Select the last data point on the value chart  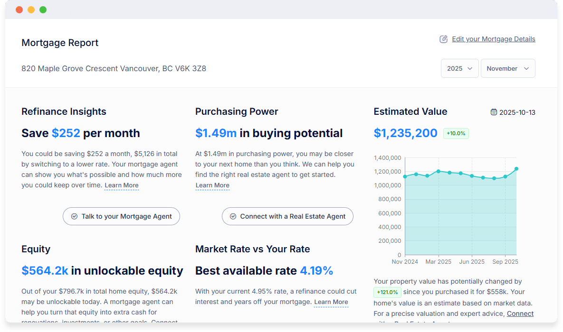point(516,169)
